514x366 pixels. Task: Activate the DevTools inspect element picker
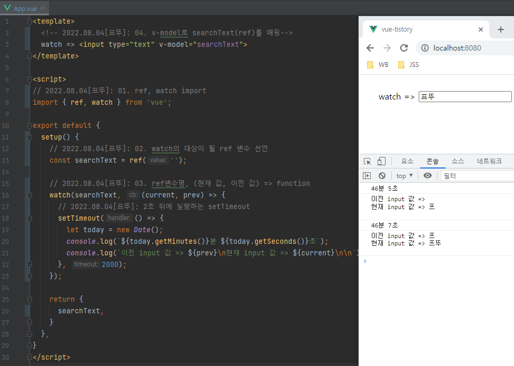[367, 161]
